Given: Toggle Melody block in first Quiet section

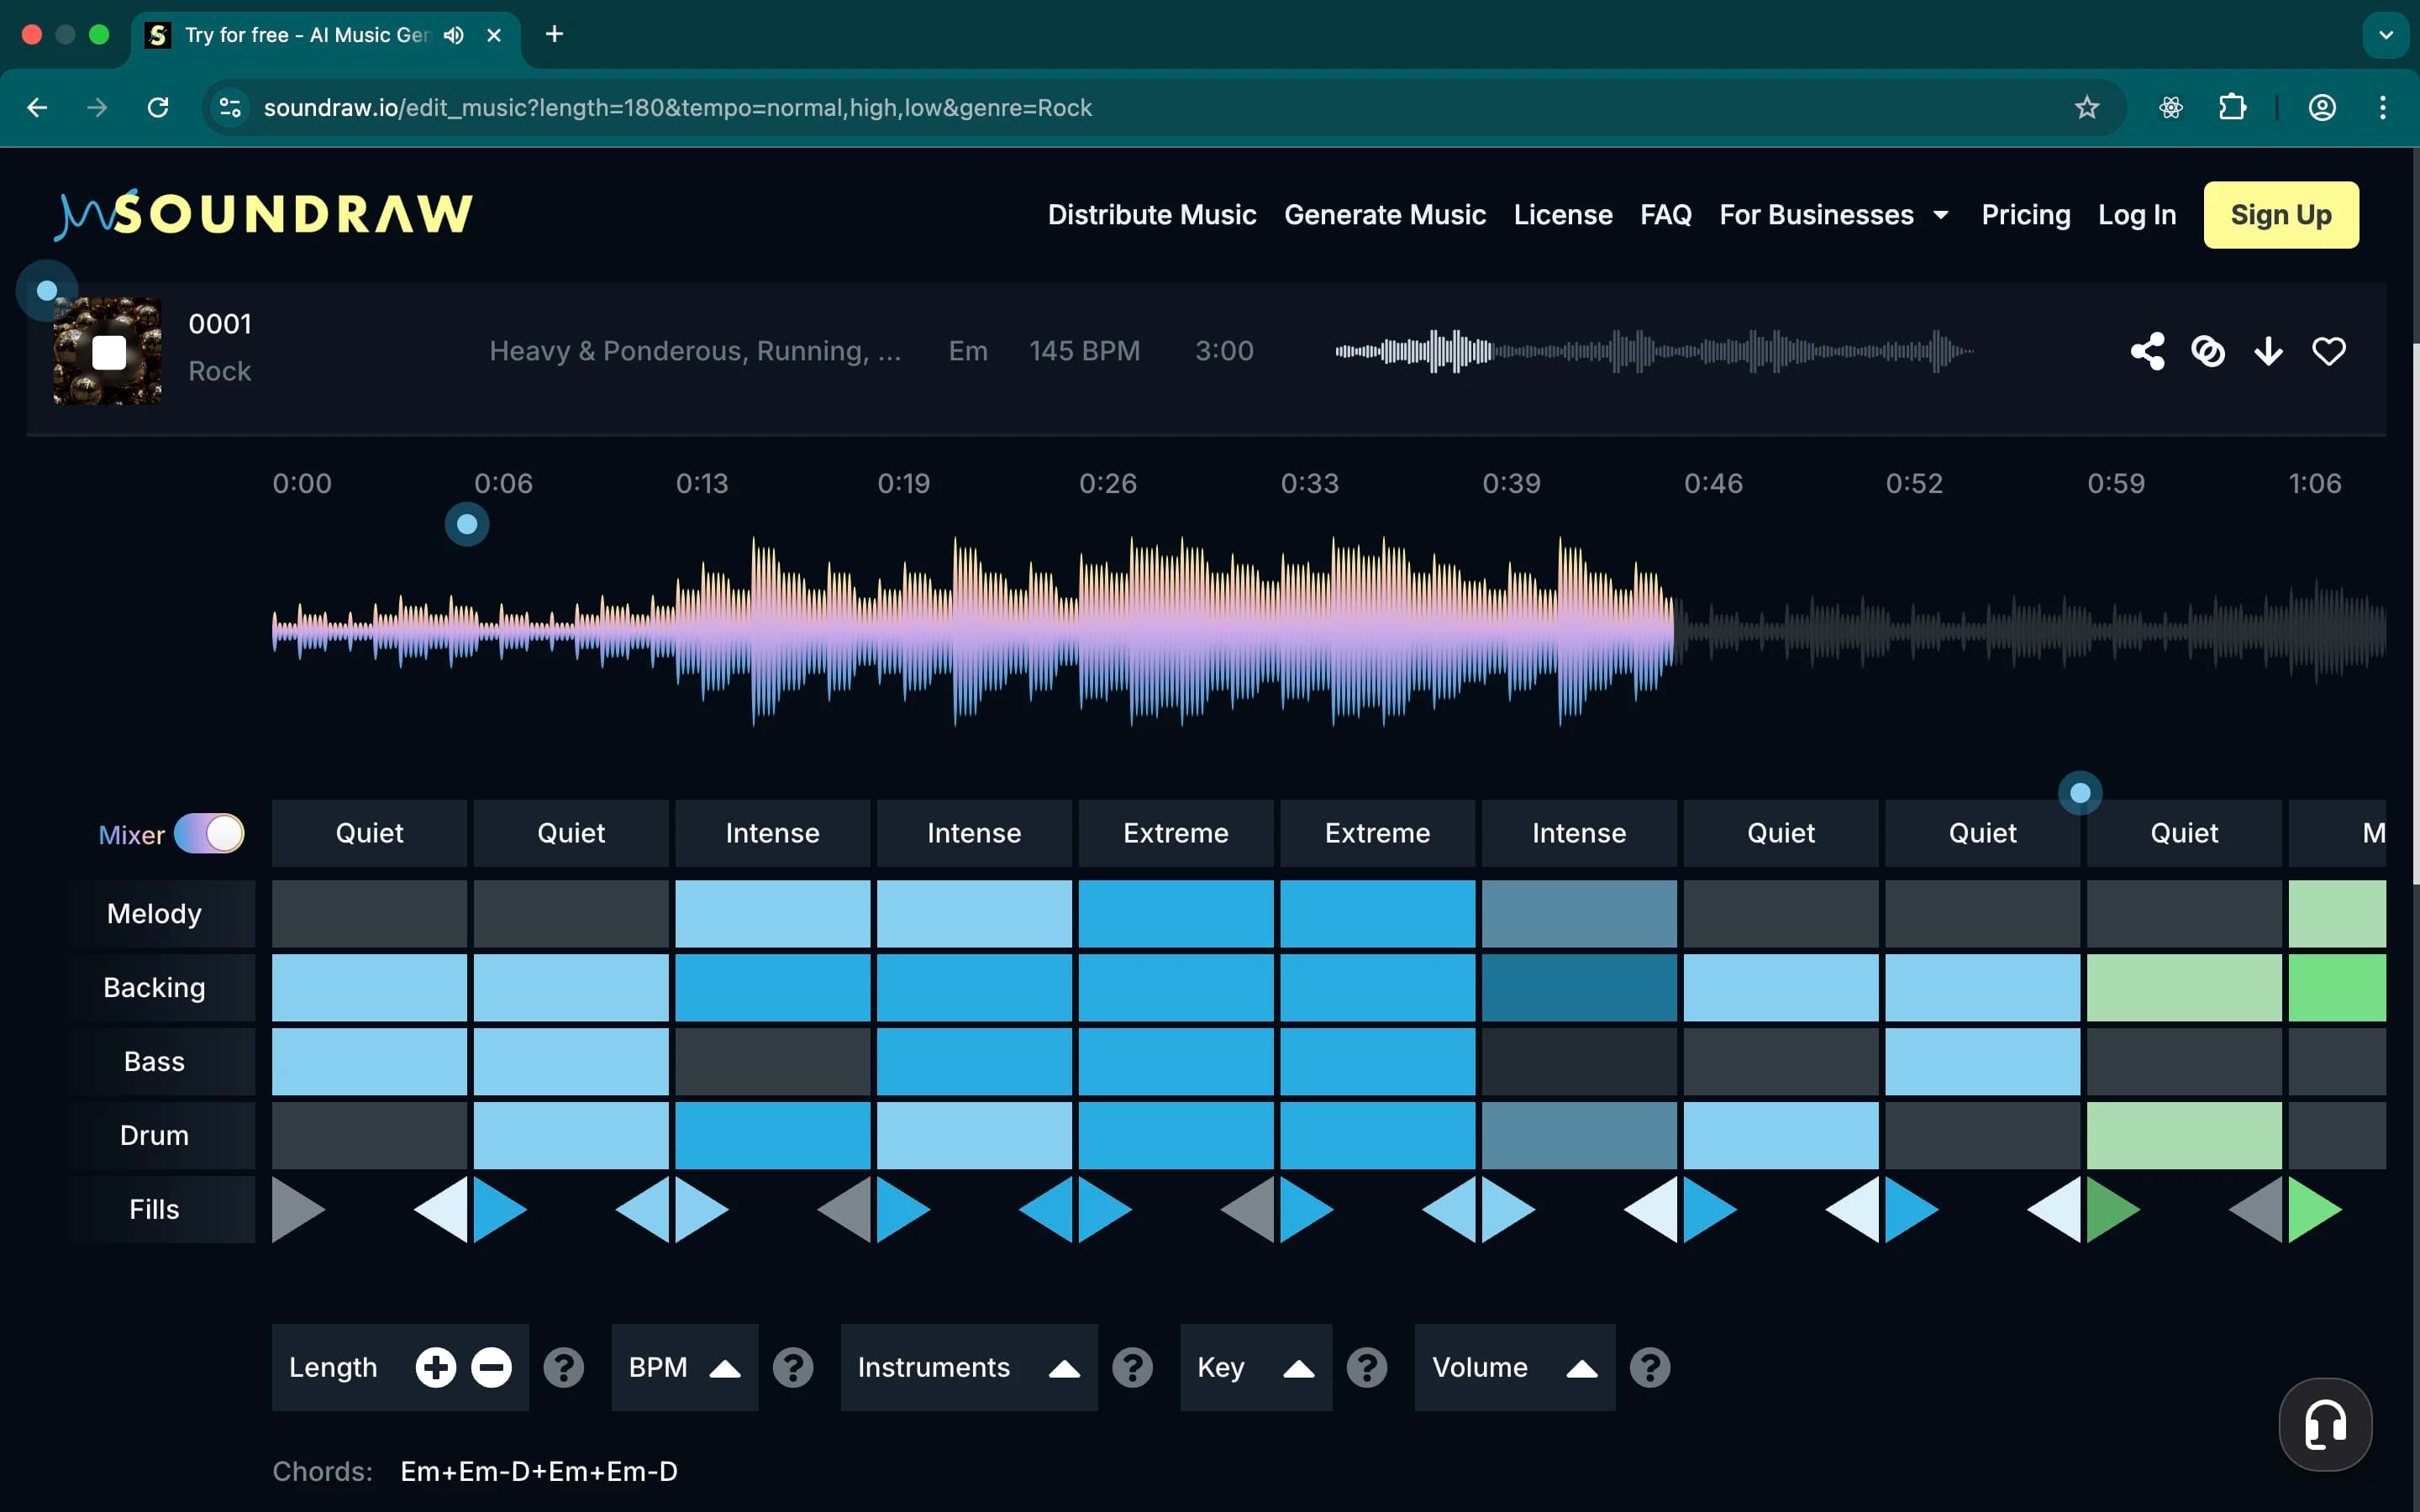Looking at the screenshot, I should (x=369, y=913).
